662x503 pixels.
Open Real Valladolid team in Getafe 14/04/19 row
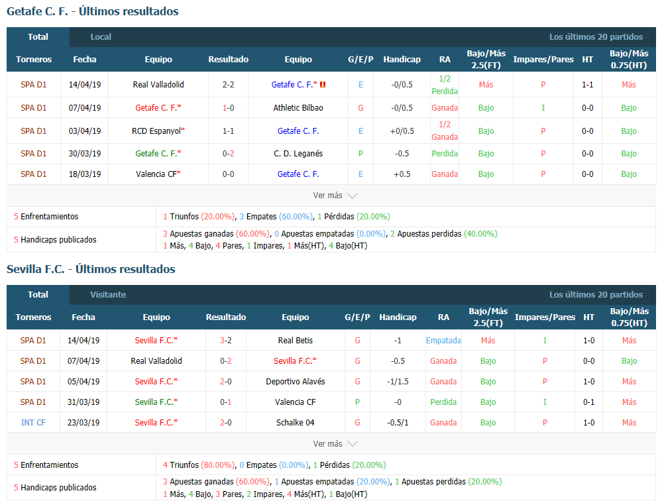coord(158,84)
